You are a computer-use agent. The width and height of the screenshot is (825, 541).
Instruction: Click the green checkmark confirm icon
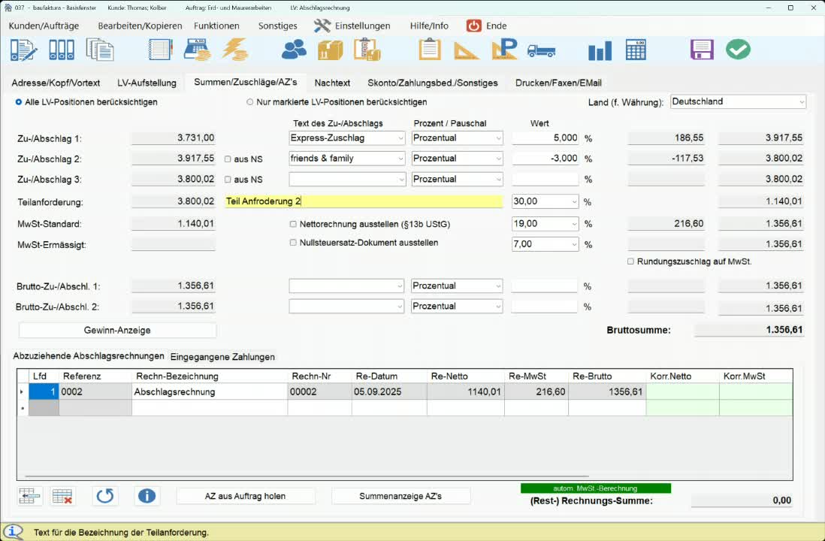[738, 50]
